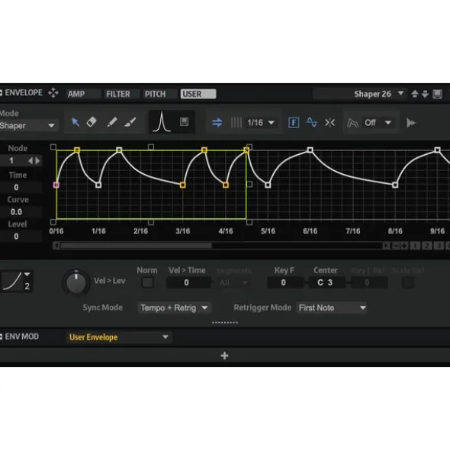This screenshot has height=451, width=450.
Task: Add a modulation row with the plus button
Action: point(224,356)
